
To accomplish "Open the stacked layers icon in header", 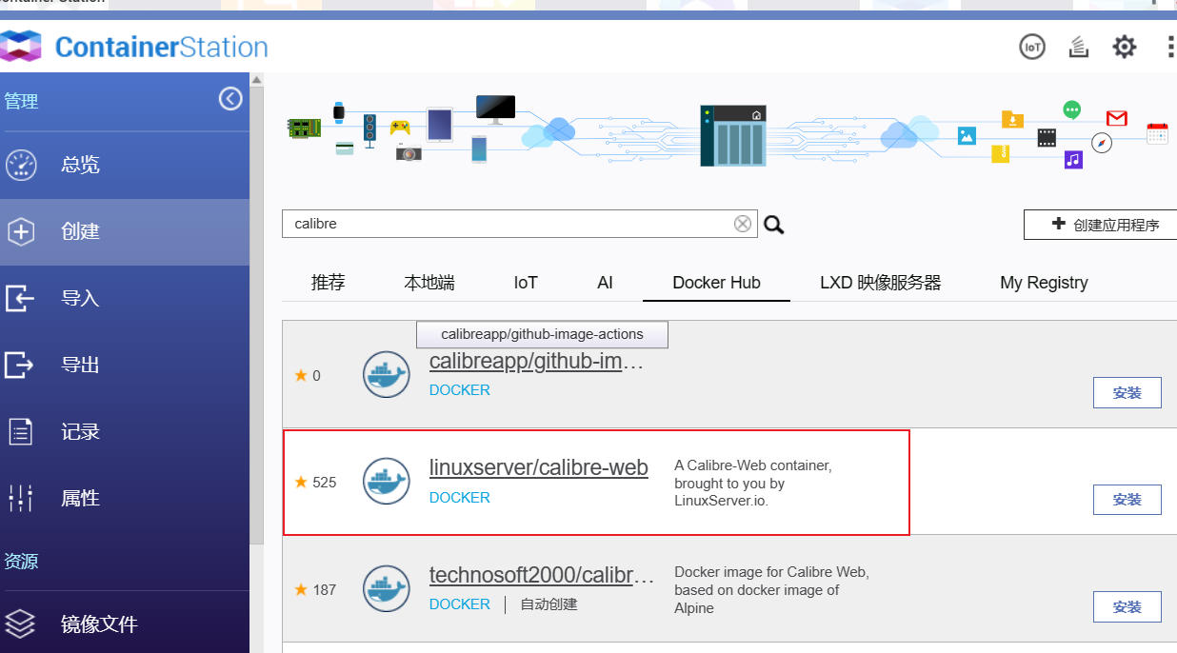I will coord(1079,47).
